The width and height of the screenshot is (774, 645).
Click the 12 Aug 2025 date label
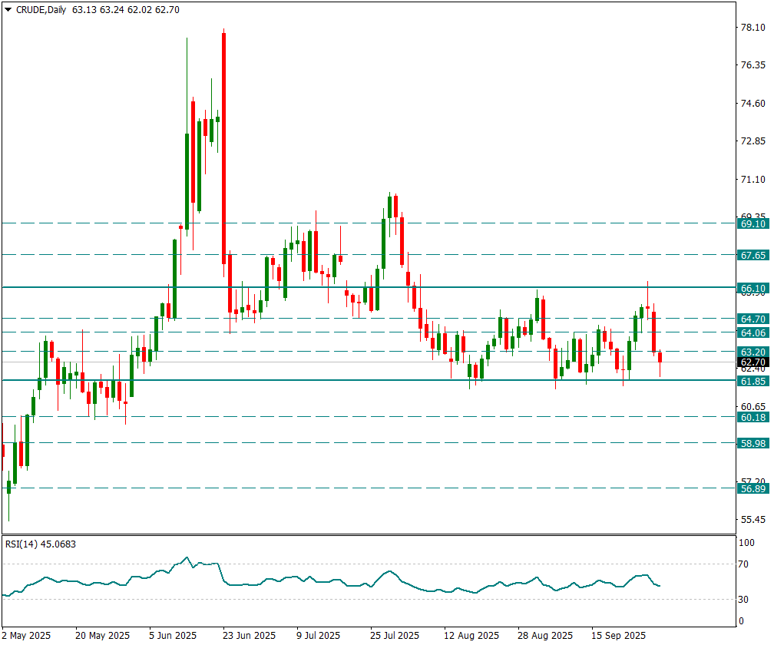click(x=471, y=636)
